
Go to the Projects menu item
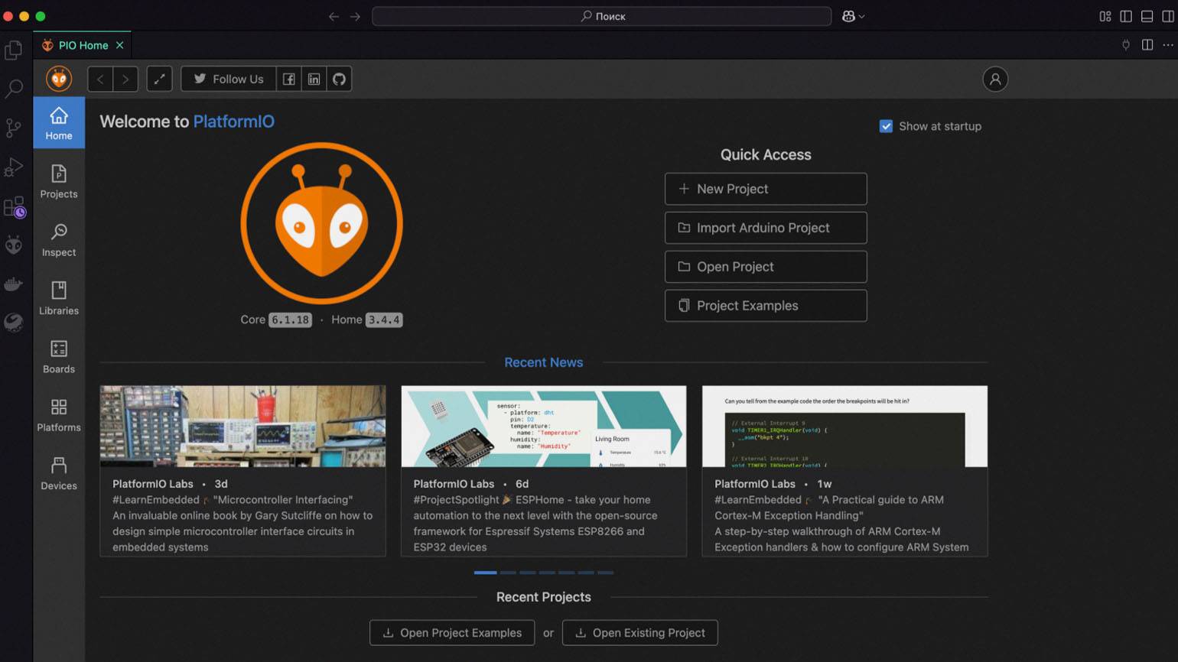click(x=59, y=182)
